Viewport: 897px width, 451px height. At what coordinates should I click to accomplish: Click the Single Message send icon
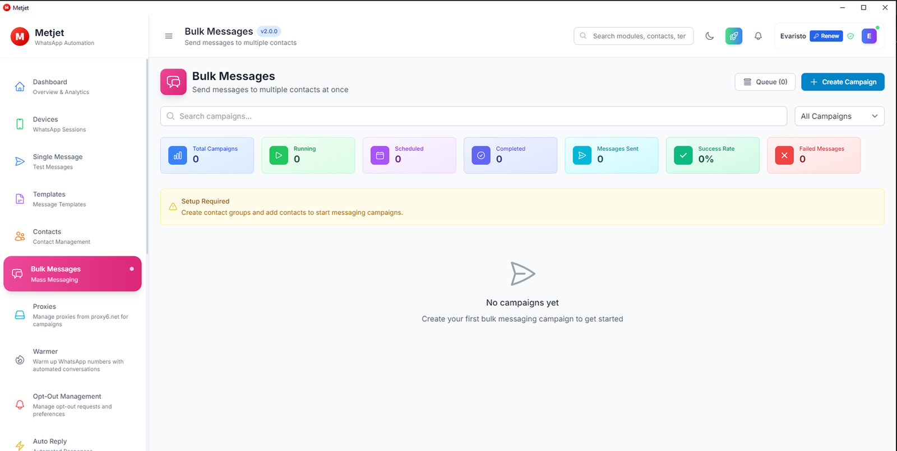20,161
